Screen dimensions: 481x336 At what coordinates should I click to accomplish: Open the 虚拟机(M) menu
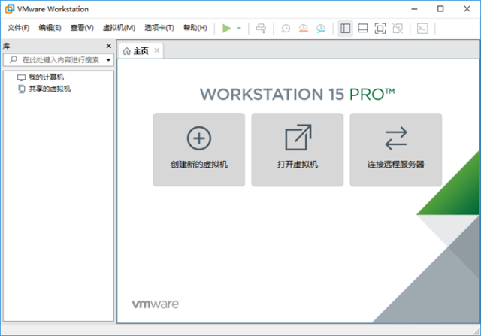(119, 28)
